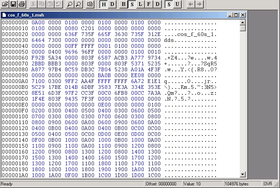
Task: Maximize the cos_f_60s_1.msh document window
Action: 236,15
